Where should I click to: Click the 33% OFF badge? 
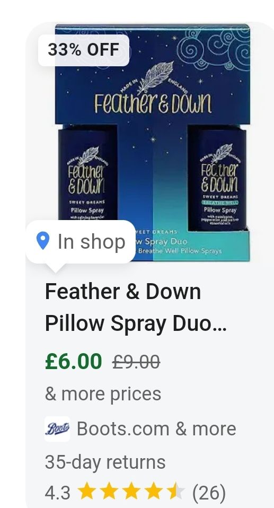84,50
